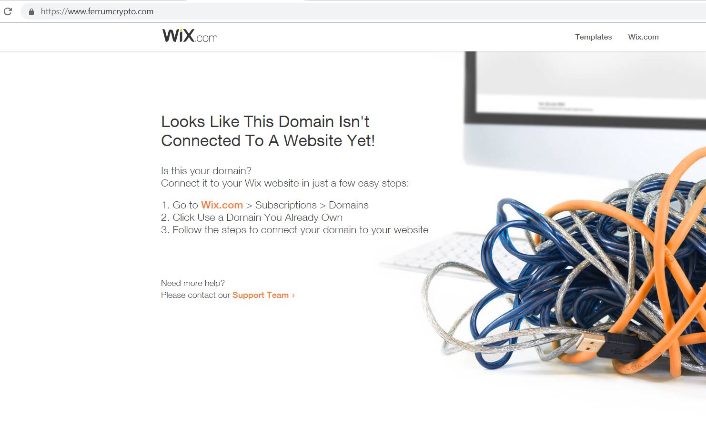The height and width of the screenshot is (425, 706).
Task: Click the "Need more help?" text
Action: [x=193, y=283]
